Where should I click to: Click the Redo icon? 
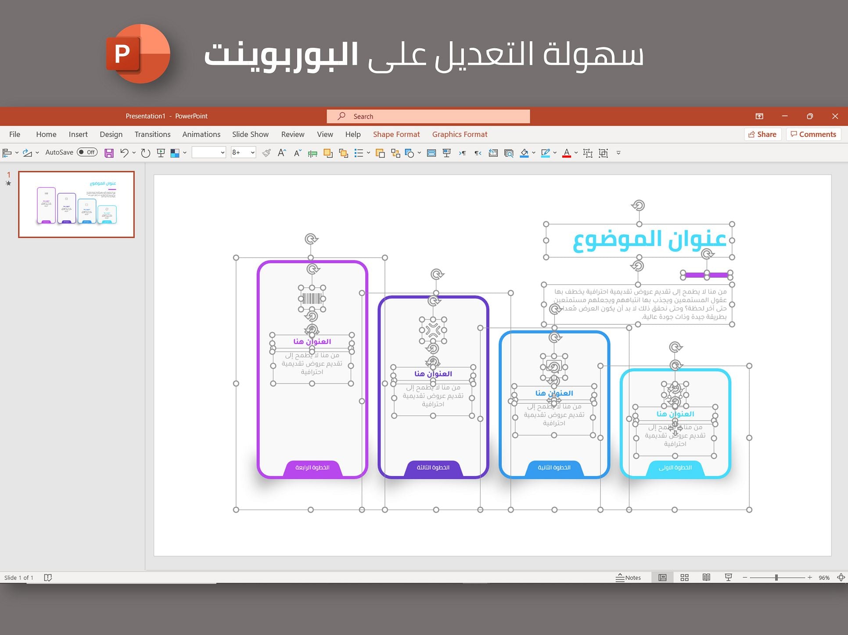[x=146, y=153]
